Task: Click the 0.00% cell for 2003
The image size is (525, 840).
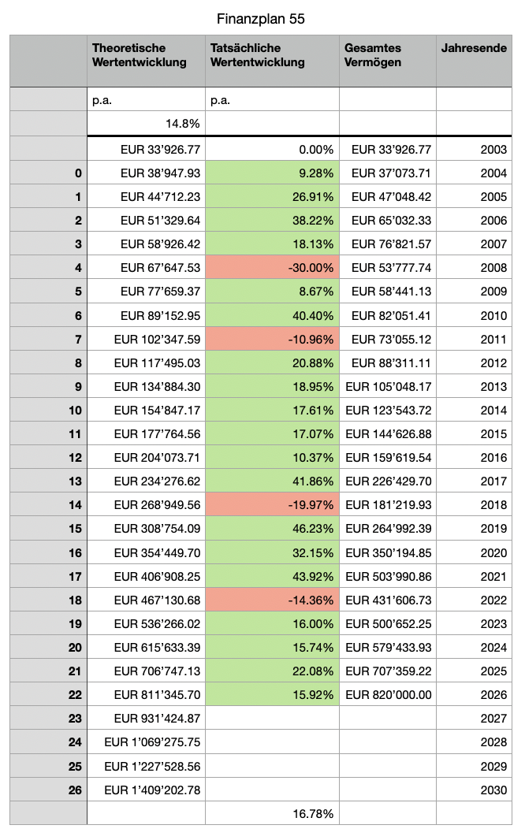Action: (x=272, y=150)
